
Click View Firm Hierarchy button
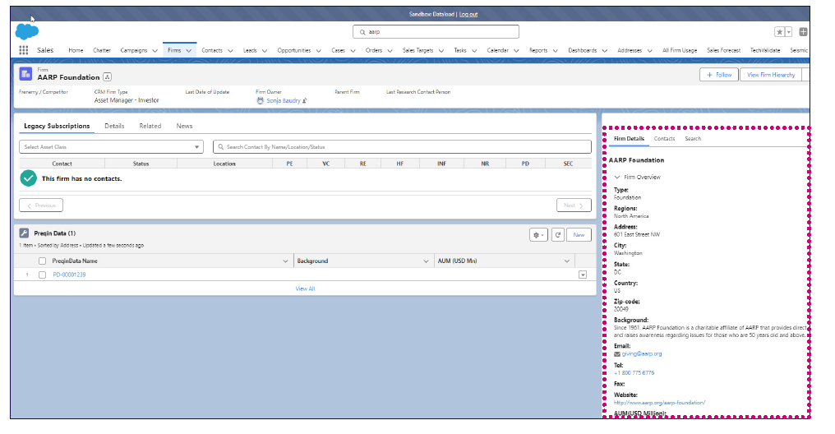(x=771, y=75)
